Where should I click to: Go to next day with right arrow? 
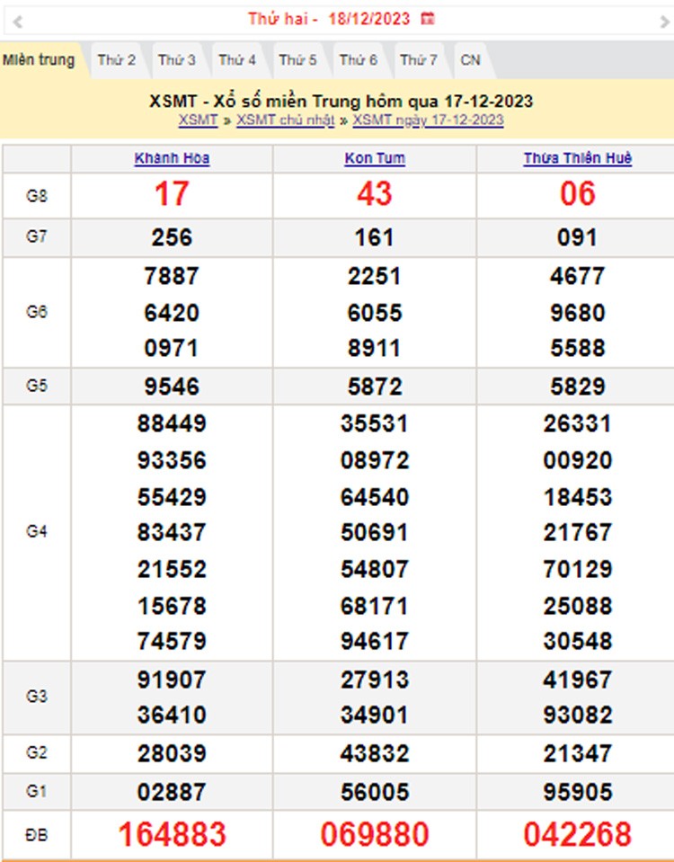tap(664, 21)
